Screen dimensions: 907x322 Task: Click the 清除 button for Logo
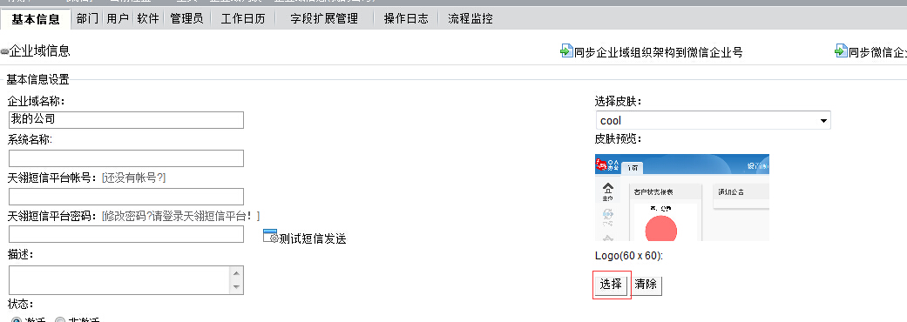point(646,285)
